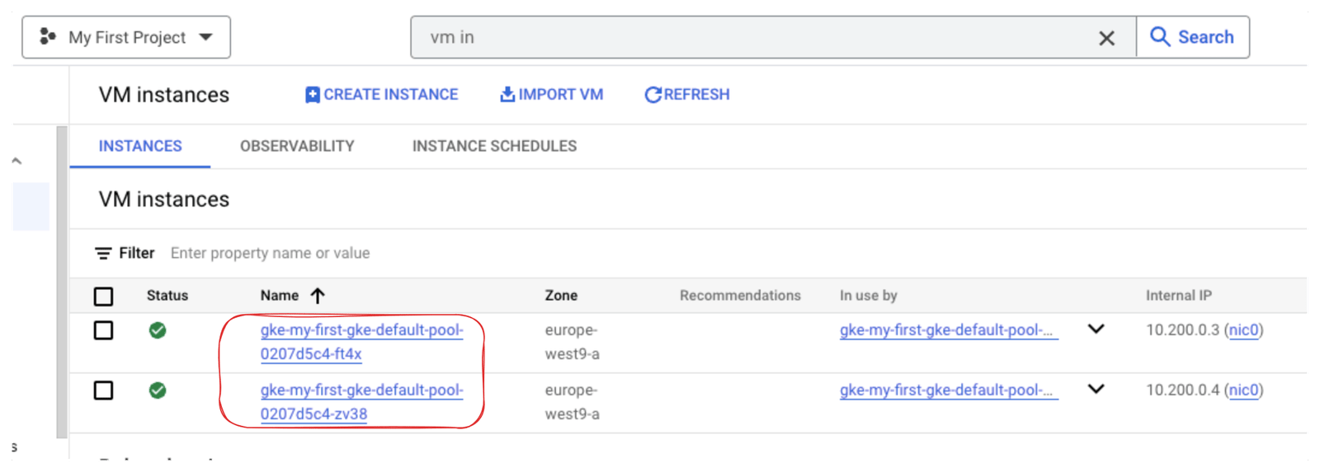The height and width of the screenshot is (472, 1320).
Task: Open instance gke-my-first-gke-default-pool-0207d5c4-zv38 link
Action: point(361,402)
